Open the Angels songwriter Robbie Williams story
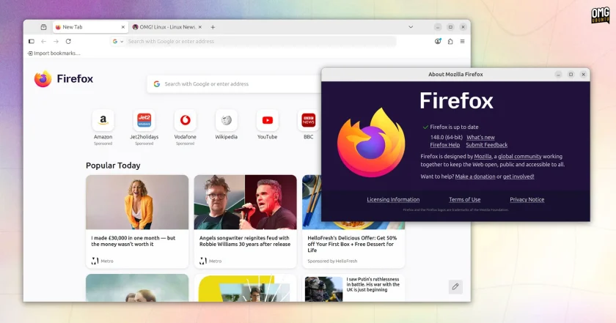This screenshot has height=323, width=616. (x=245, y=221)
